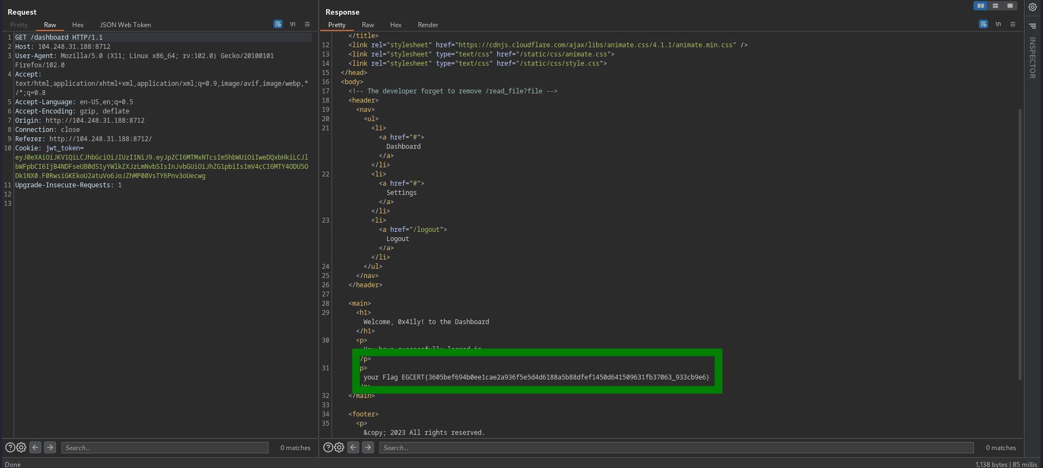The image size is (1043, 468).
Task: Switch Request view to Pretty tab
Action: point(19,25)
